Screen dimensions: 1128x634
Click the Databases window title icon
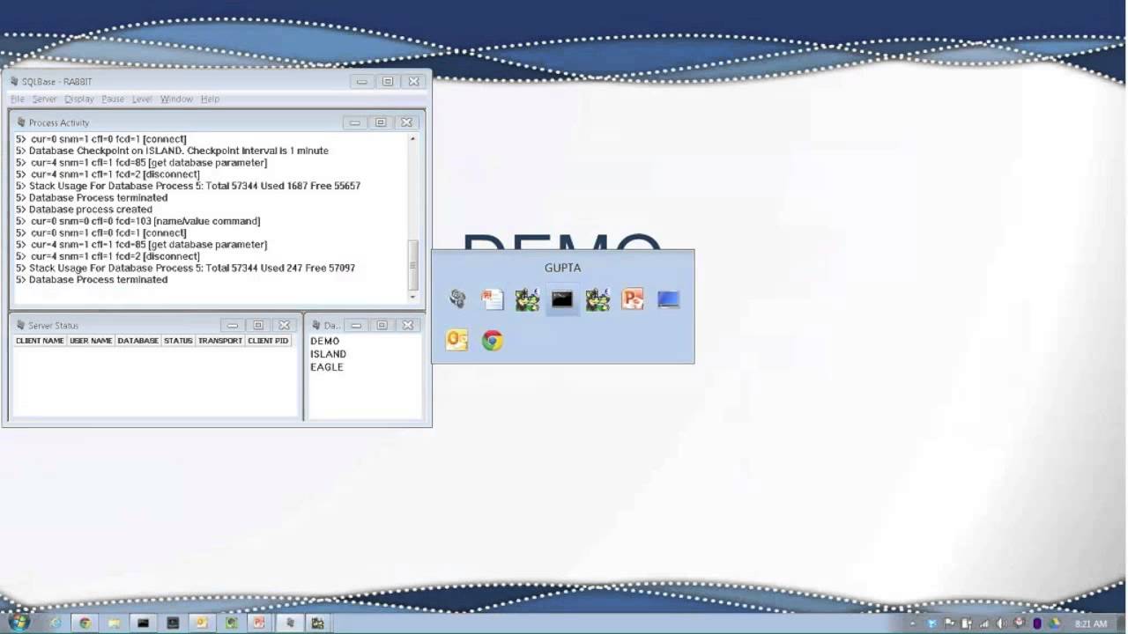(316, 325)
